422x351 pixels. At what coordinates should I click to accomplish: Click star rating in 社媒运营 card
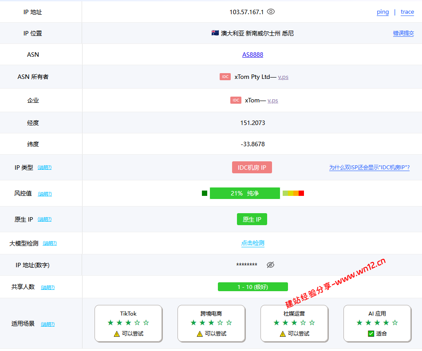tap(294, 323)
